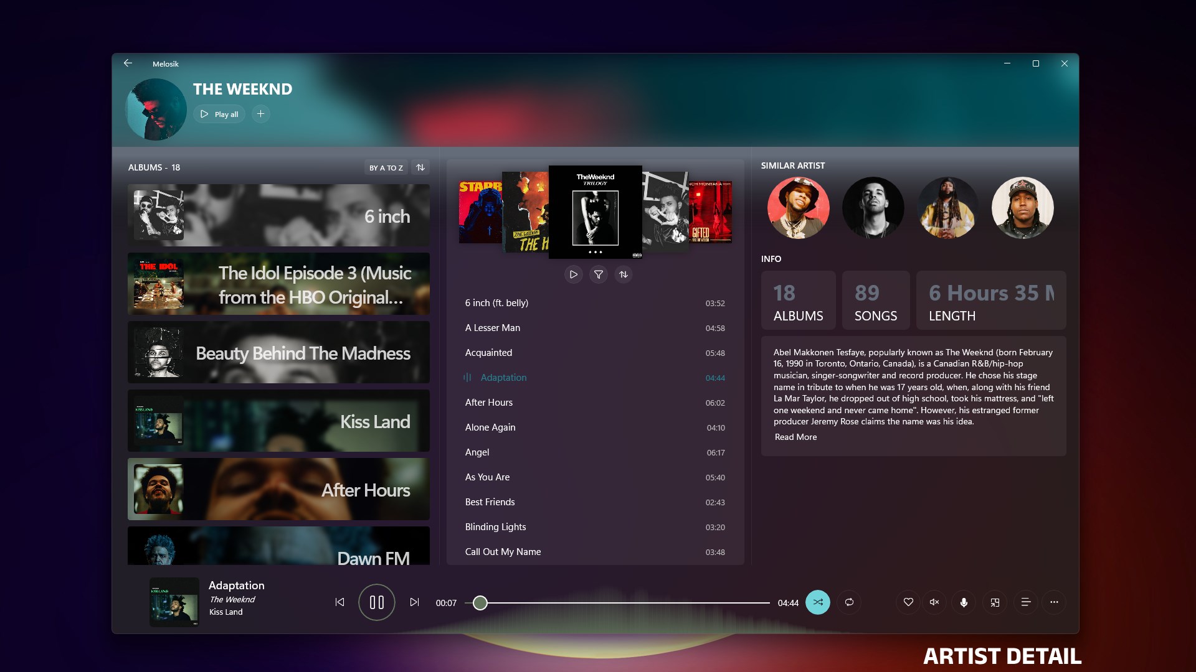Toggle repeat mode
This screenshot has width=1196, height=672.
point(848,602)
